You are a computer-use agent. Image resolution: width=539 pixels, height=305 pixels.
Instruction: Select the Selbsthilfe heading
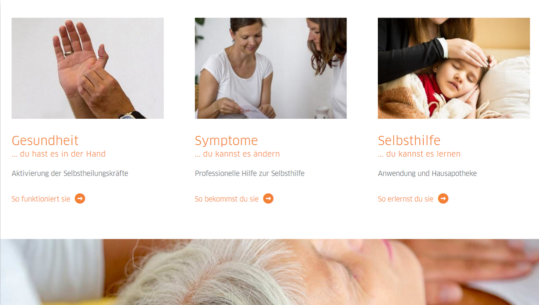[409, 140]
